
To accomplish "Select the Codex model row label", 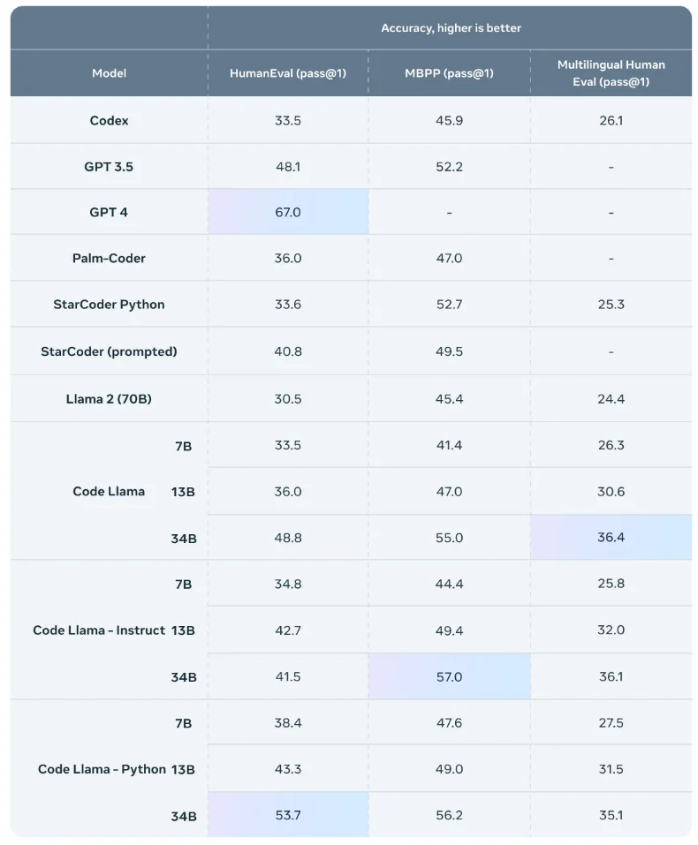I will (109, 120).
